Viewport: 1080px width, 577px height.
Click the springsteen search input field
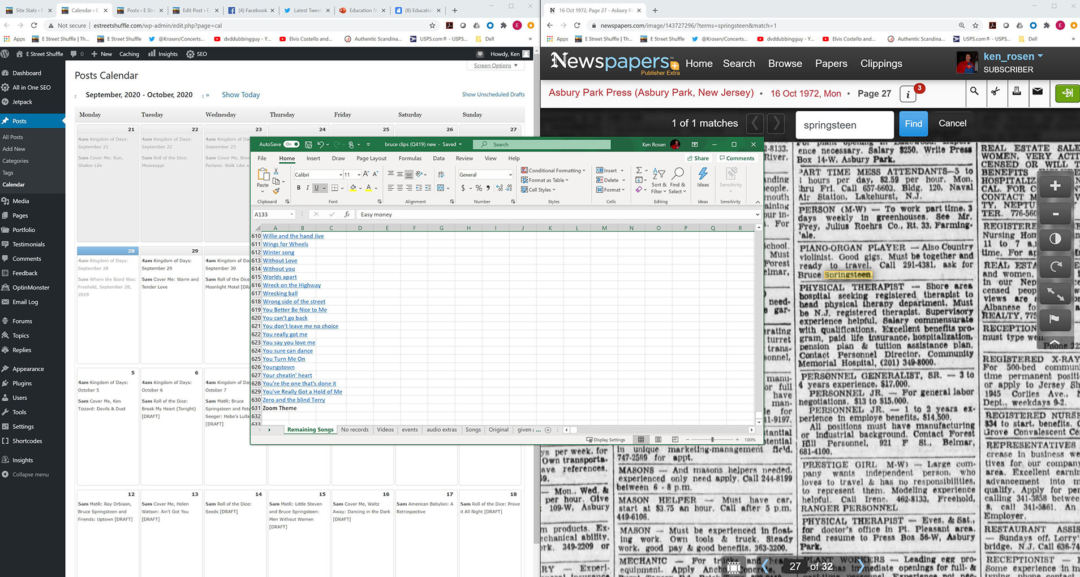845,125
